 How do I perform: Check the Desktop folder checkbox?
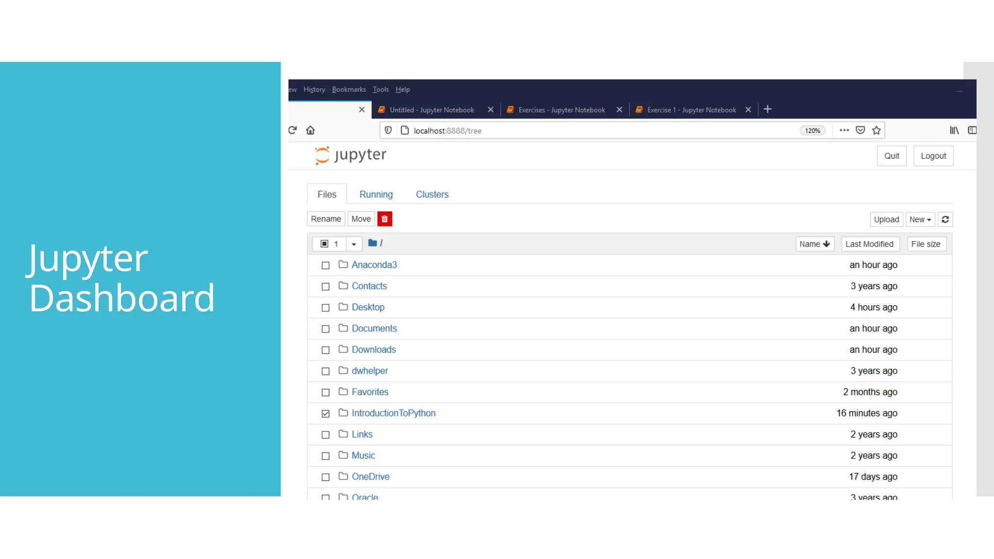click(x=326, y=308)
